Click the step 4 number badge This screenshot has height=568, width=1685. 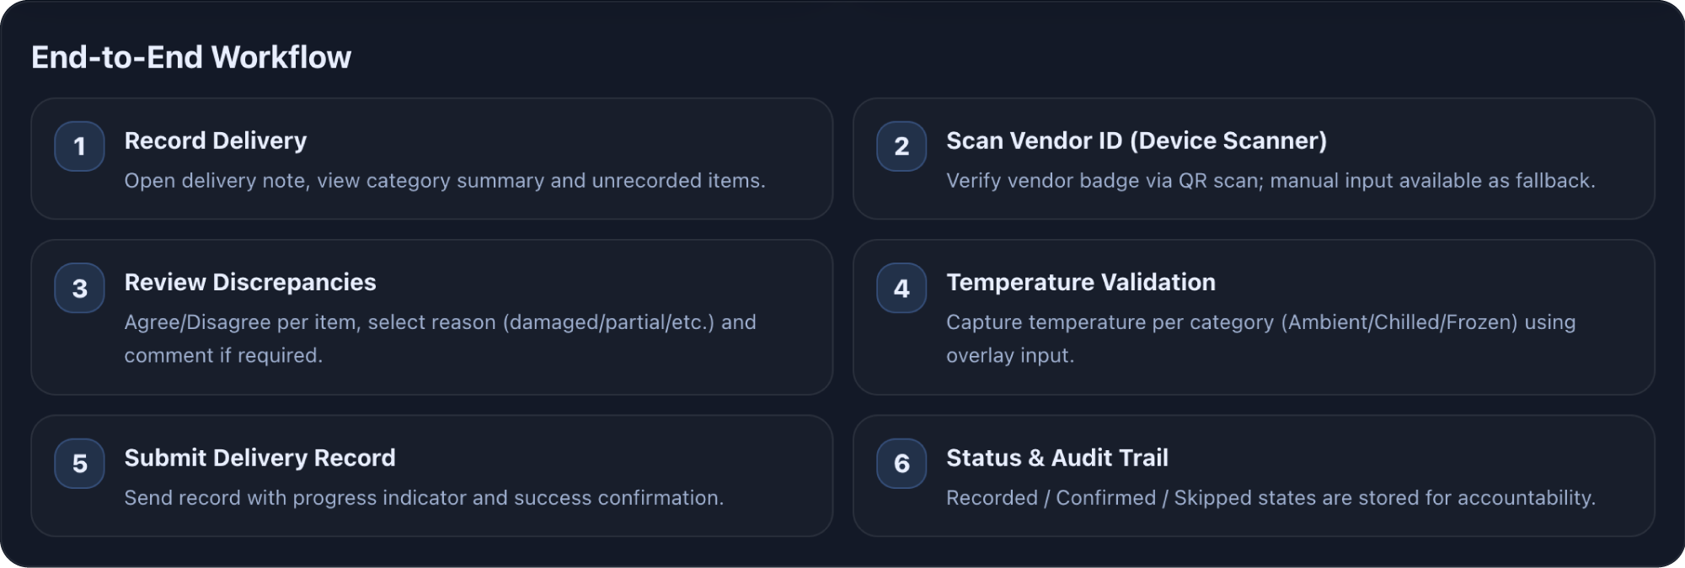pyautogui.click(x=901, y=289)
